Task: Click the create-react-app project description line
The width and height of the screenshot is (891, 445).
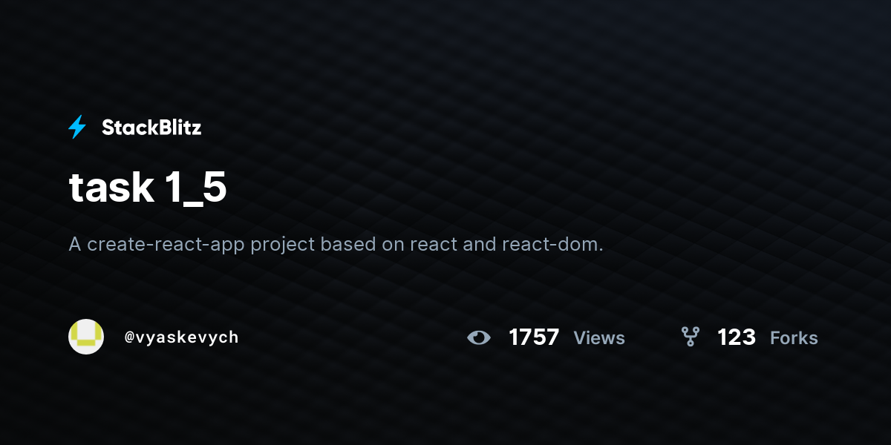Action: 336,244
